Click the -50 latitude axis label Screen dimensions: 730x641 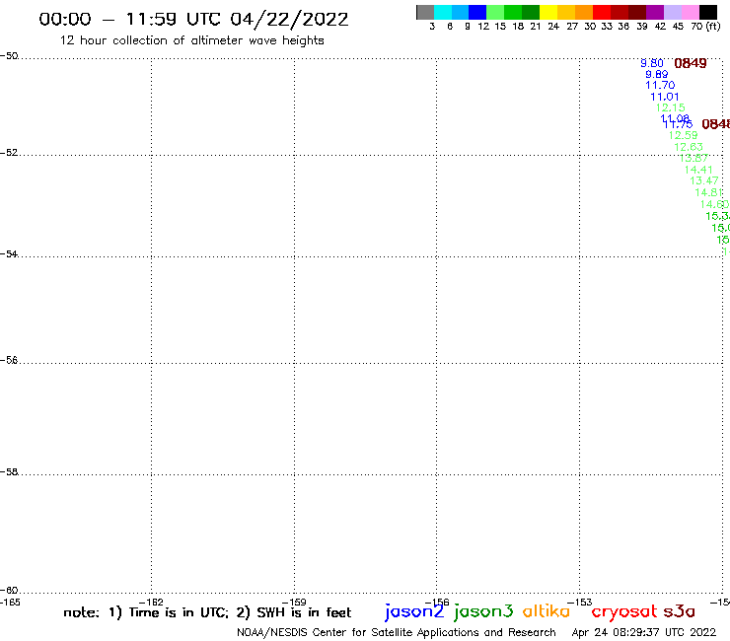coord(9,56)
